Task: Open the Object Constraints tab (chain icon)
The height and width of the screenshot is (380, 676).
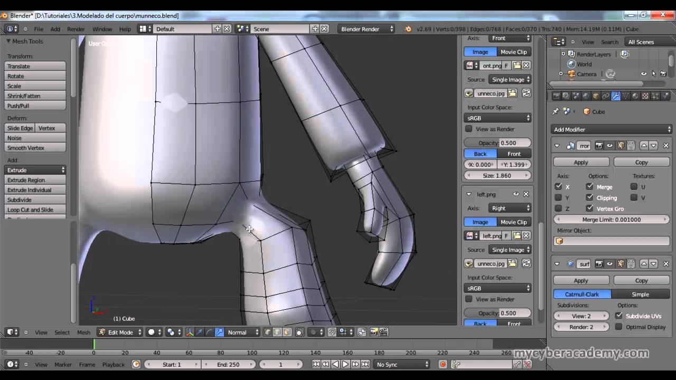Action: (x=606, y=96)
